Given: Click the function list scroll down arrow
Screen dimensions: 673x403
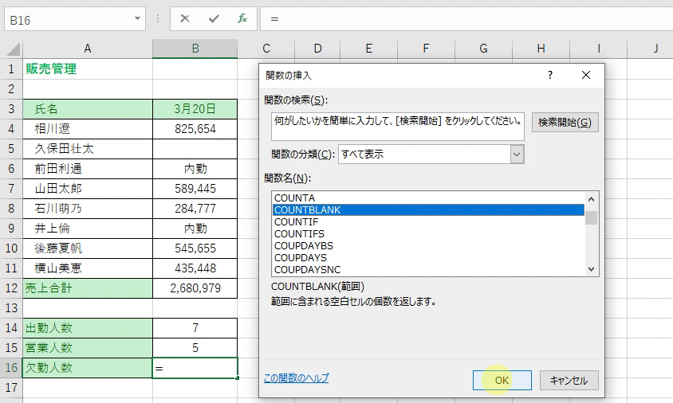Looking at the screenshot, I should [591, 269].
